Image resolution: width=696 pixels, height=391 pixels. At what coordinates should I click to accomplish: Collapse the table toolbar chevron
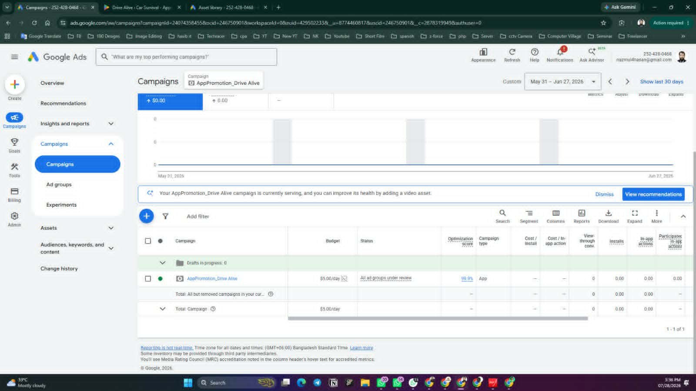(x=683, y=216)
